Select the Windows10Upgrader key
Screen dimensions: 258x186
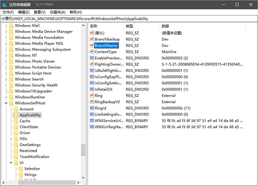(x=34, y=91)
